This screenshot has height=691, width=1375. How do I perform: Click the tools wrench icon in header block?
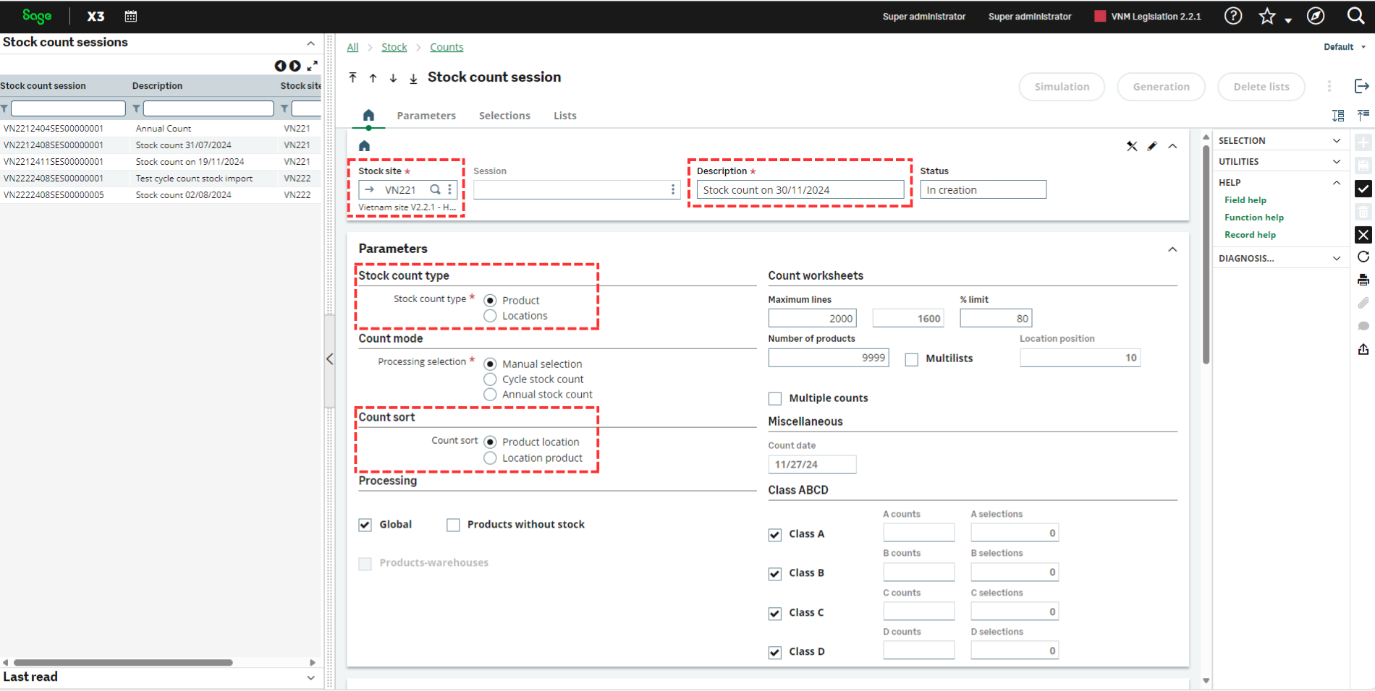[x=1132, y=146]
